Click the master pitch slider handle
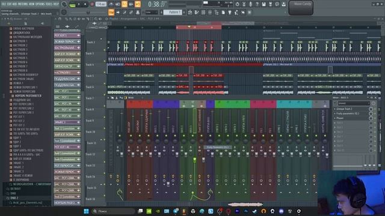Screen dimensions: 385x216 click(x=88, y=12)
